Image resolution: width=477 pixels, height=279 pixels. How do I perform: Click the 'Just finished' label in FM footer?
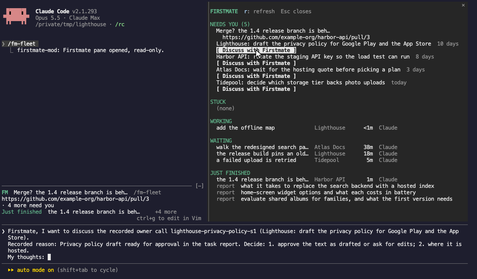coord(21,212)
